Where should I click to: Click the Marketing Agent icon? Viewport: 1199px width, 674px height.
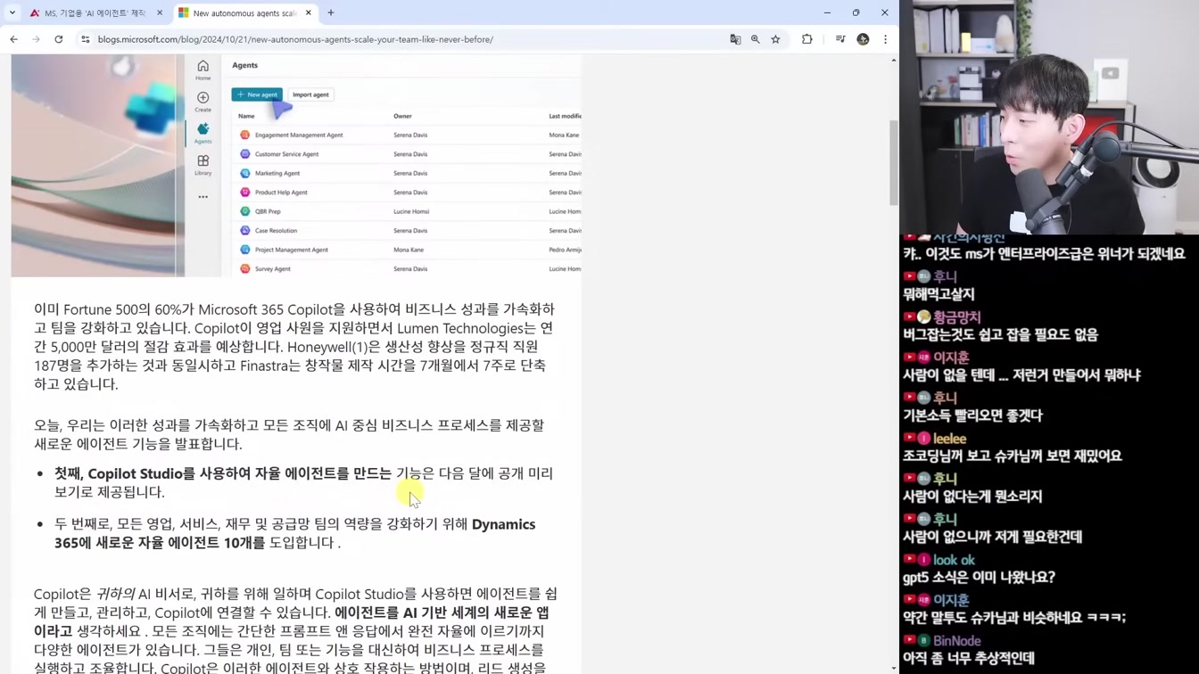(245, 173)
